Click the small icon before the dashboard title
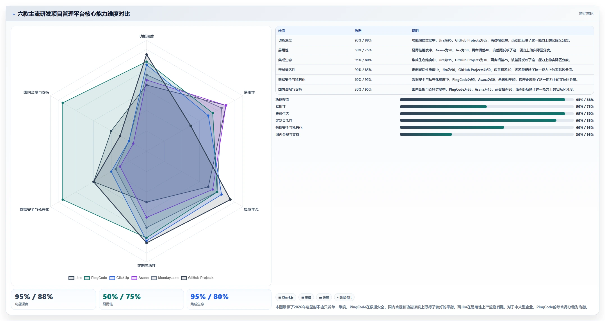 click(13, 14)
